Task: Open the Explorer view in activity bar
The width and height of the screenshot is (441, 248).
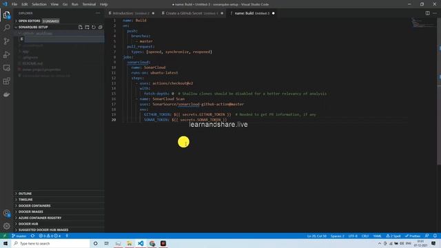Action: (x=6, y=14)
